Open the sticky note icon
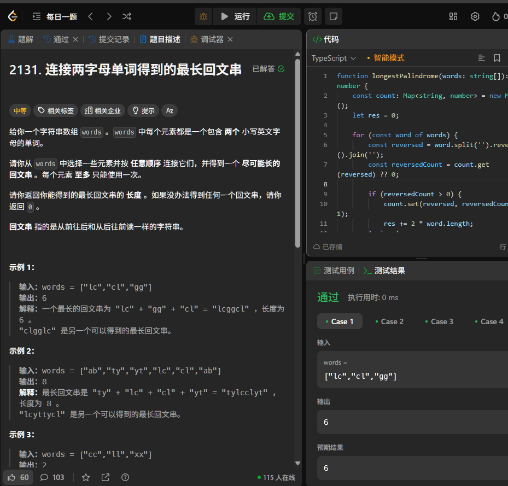 [x=334, y=16]
